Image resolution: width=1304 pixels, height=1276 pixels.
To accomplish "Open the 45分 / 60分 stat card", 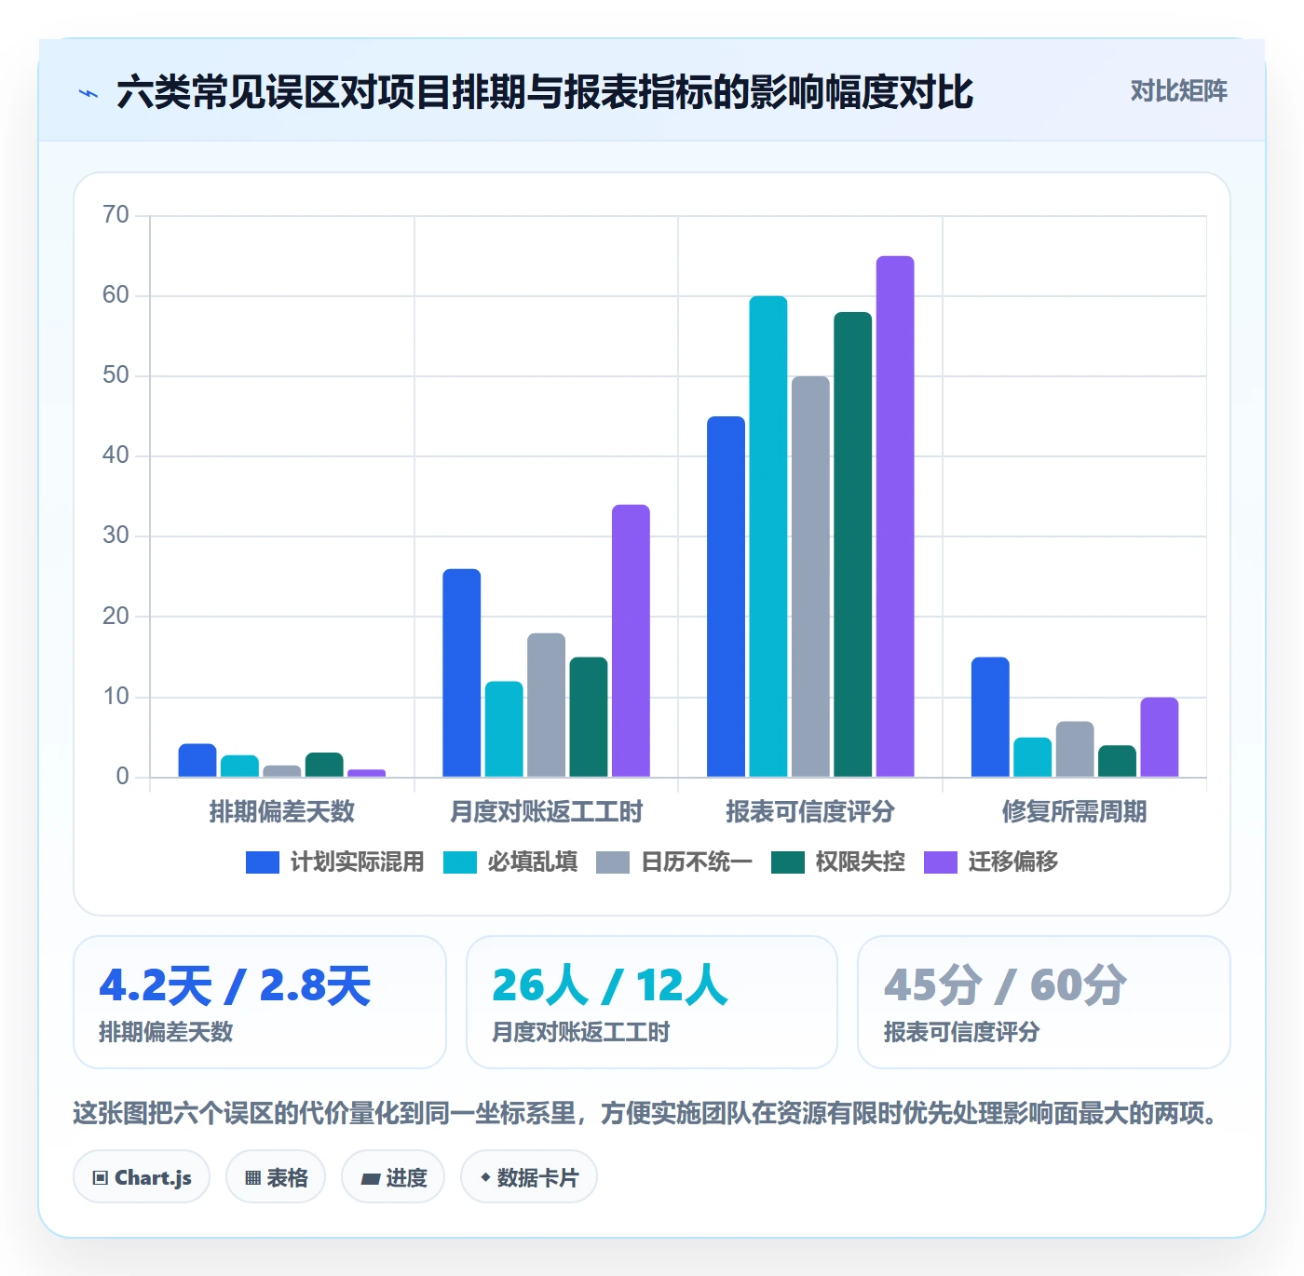I will (1044, 1002).
